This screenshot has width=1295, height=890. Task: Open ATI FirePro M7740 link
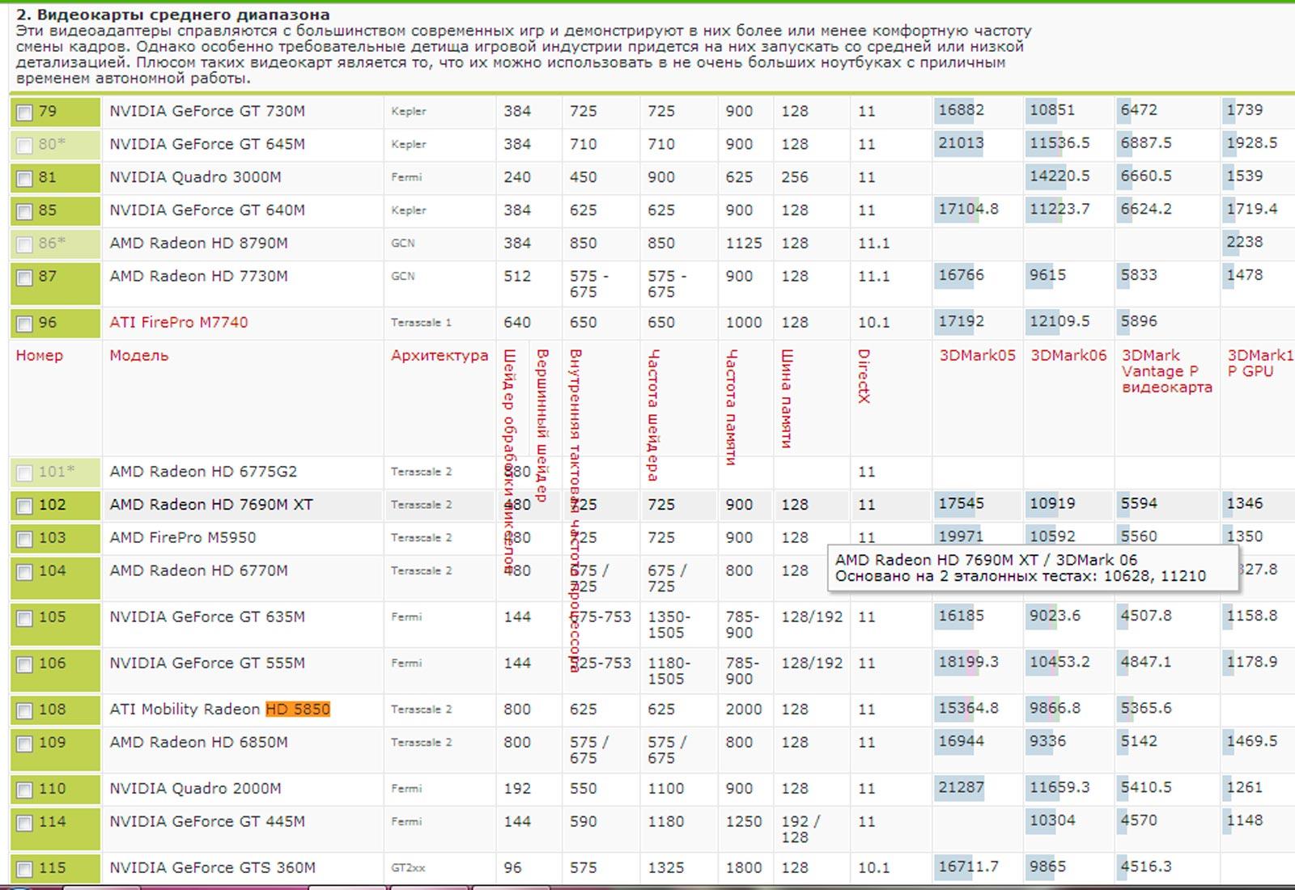click(179, 323)
